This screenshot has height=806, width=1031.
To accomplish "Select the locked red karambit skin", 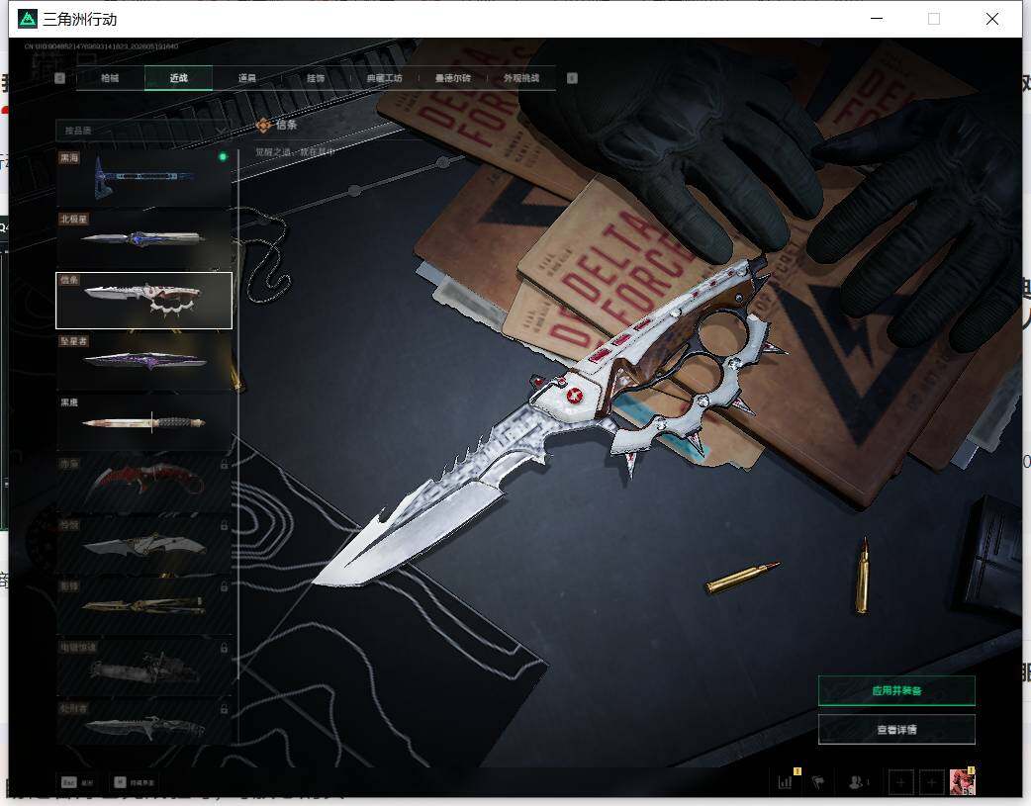I will (x=144, y=484).
